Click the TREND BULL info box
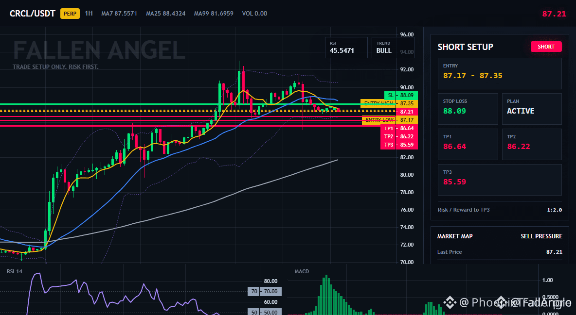 [x=393, y=48]
